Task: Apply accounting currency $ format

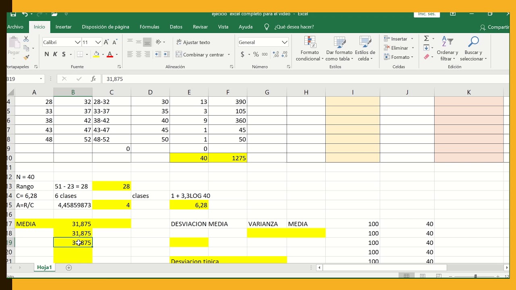Action: click(242, 54)
